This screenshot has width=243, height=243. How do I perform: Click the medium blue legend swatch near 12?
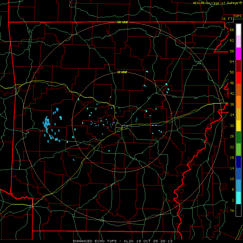click(x=238, y=174)
